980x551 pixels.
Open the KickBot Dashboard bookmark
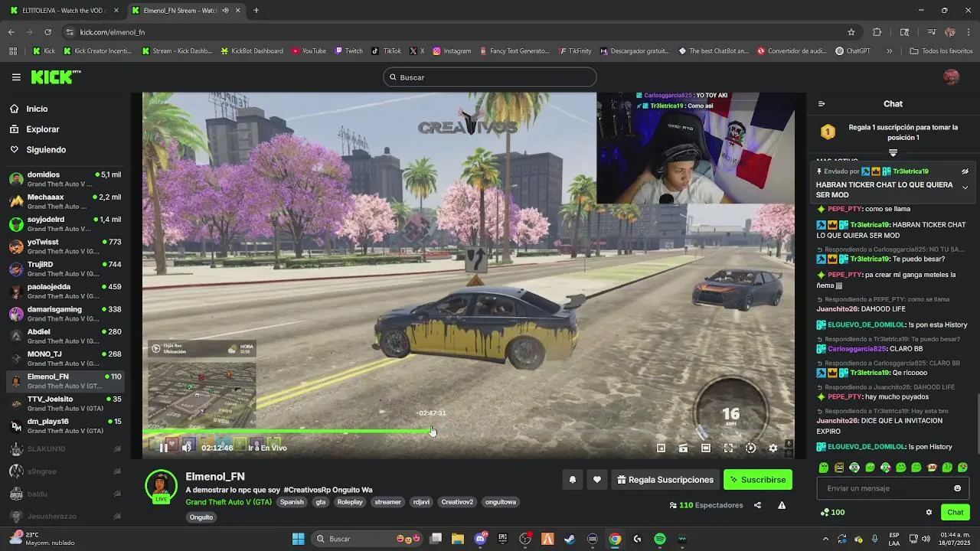pos(252,51)
